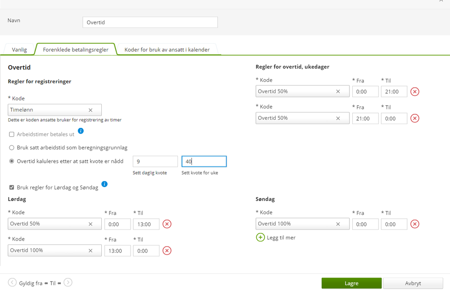The width and height of the screenshot is (450, 292).
Task: Uncheck Bruk regler for Lørdag og Søndag
Action: pos(12,188)
